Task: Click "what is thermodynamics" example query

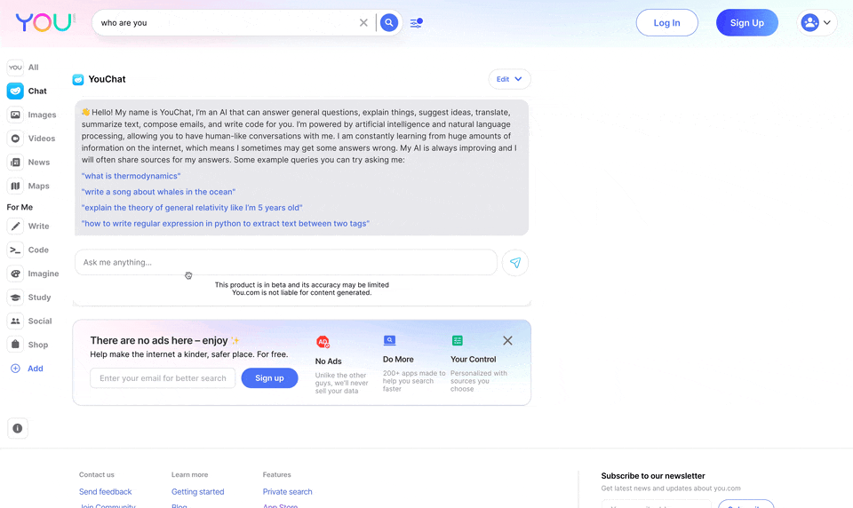Action: pyautogui.click(x=131, y=176)
